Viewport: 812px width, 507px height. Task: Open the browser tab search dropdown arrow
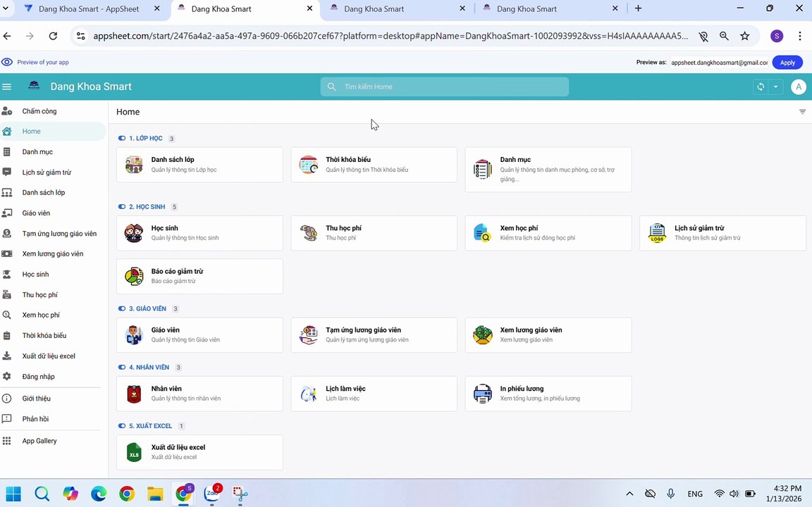(5, 8)
